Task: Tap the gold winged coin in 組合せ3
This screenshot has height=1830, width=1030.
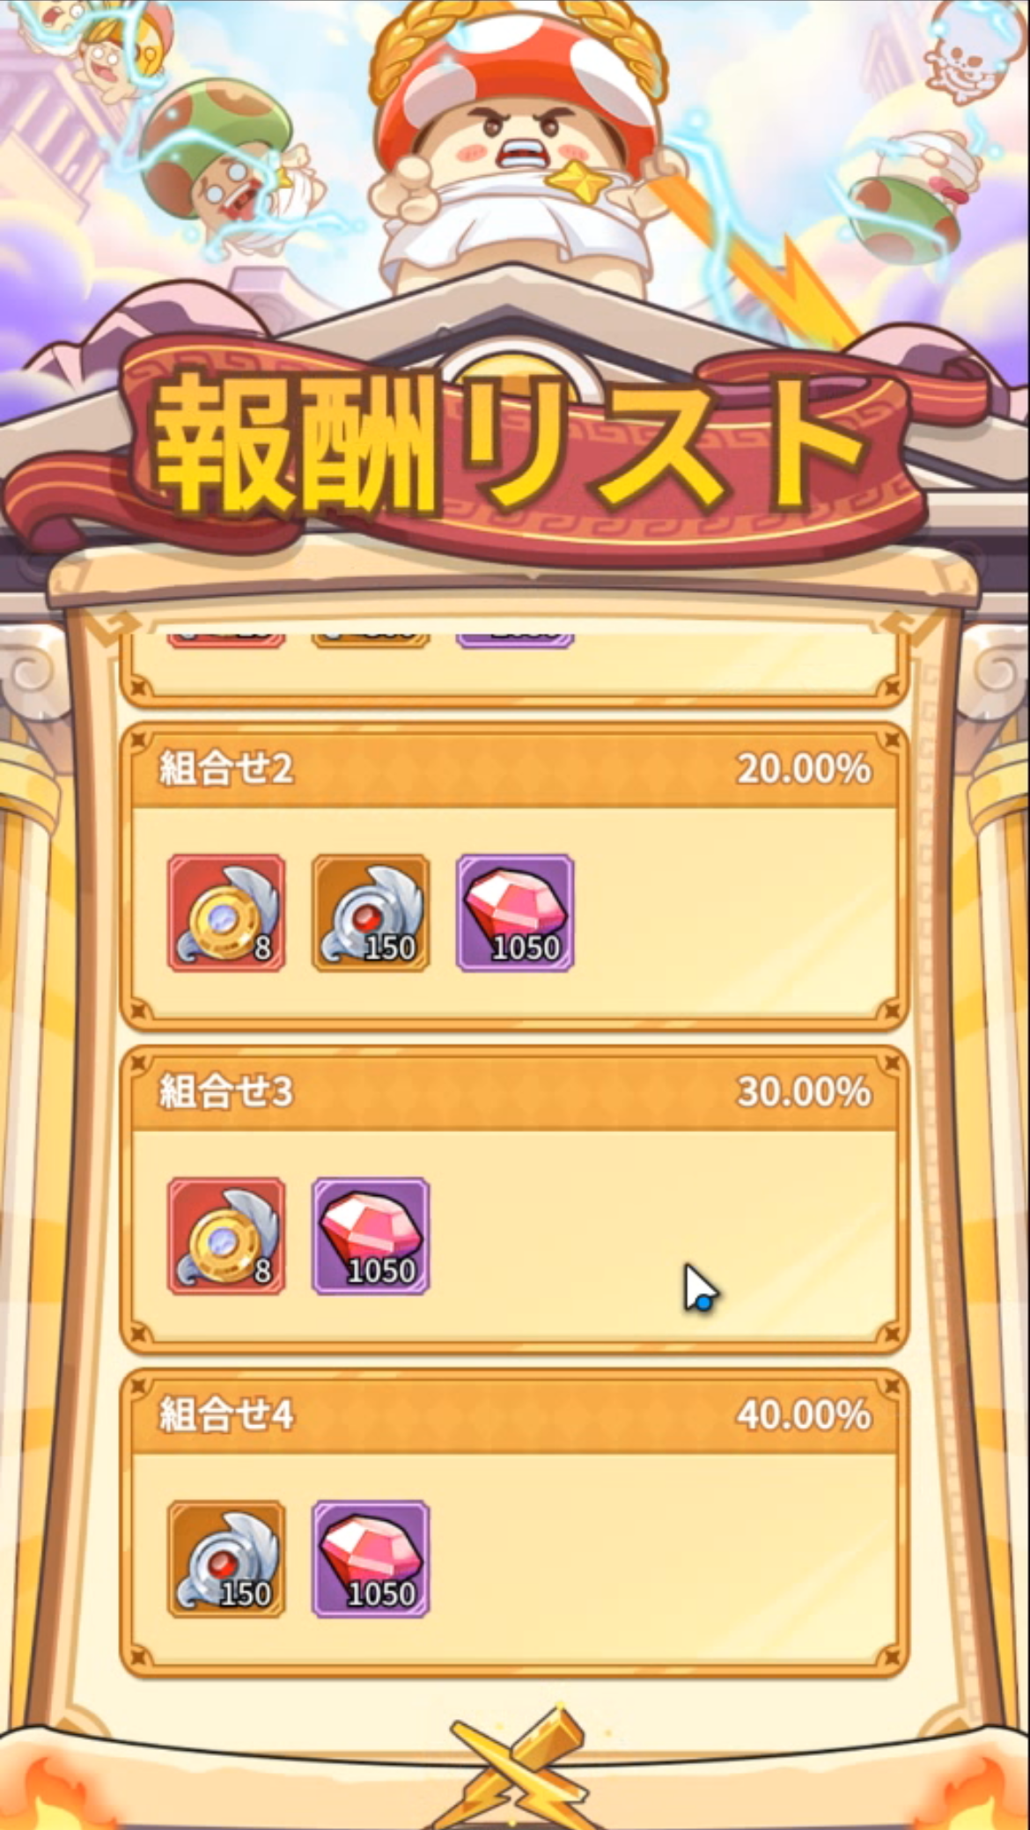Action: tap(226, 1236)
